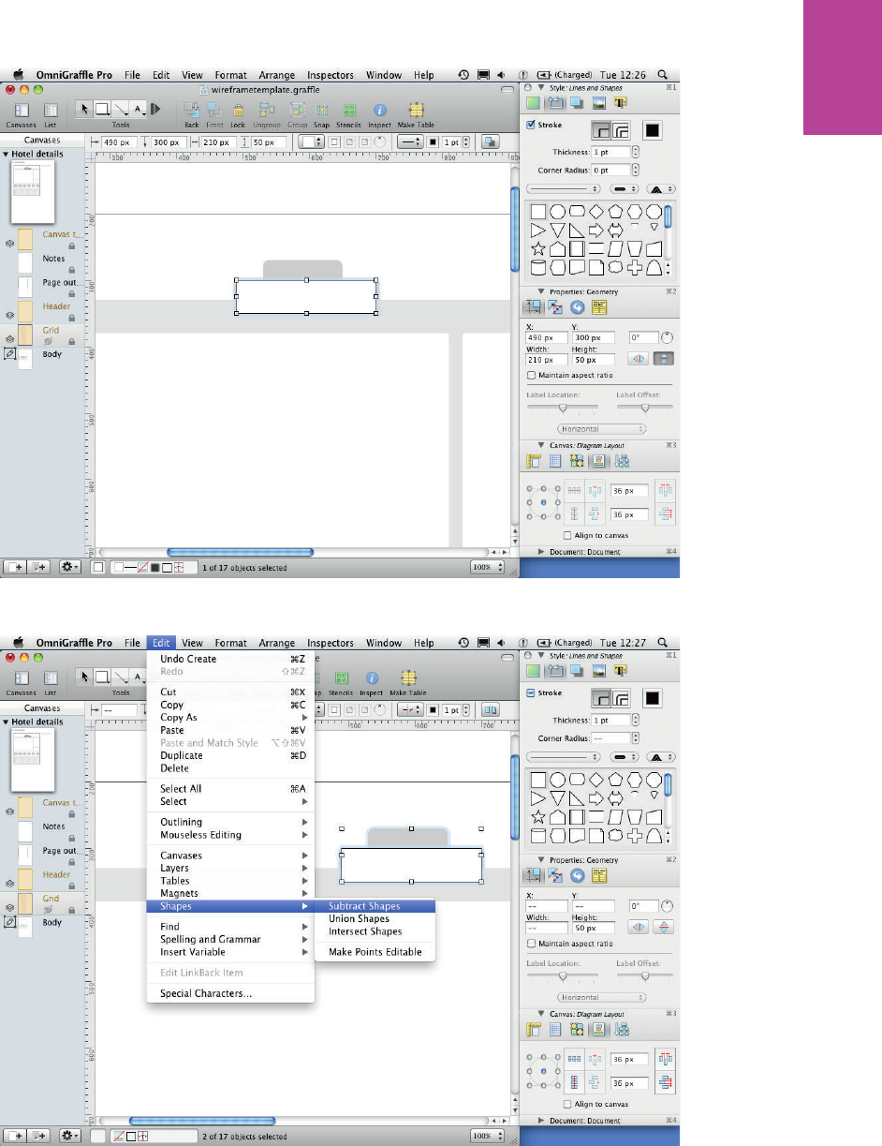Click Make Table icon in lower window
This screenshot has height=1146, width=882.
409,677
